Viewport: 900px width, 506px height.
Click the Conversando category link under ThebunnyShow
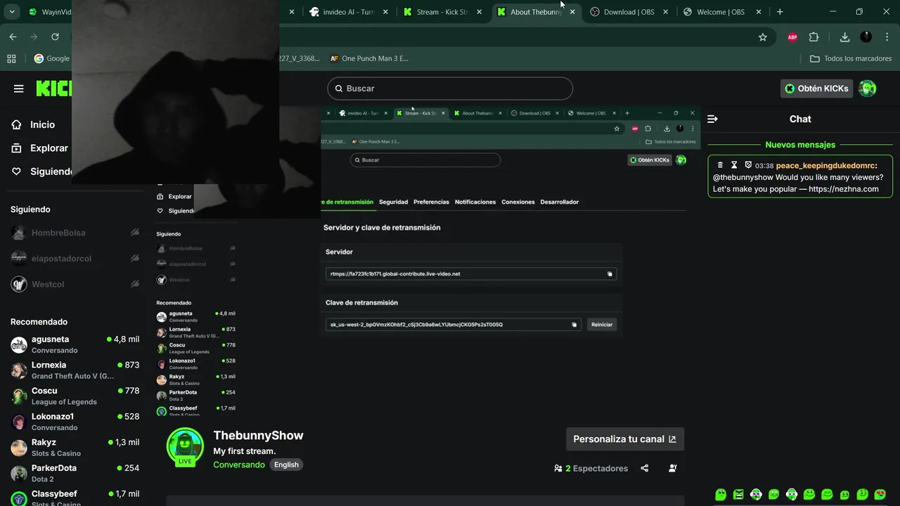(x=239, y=465)
